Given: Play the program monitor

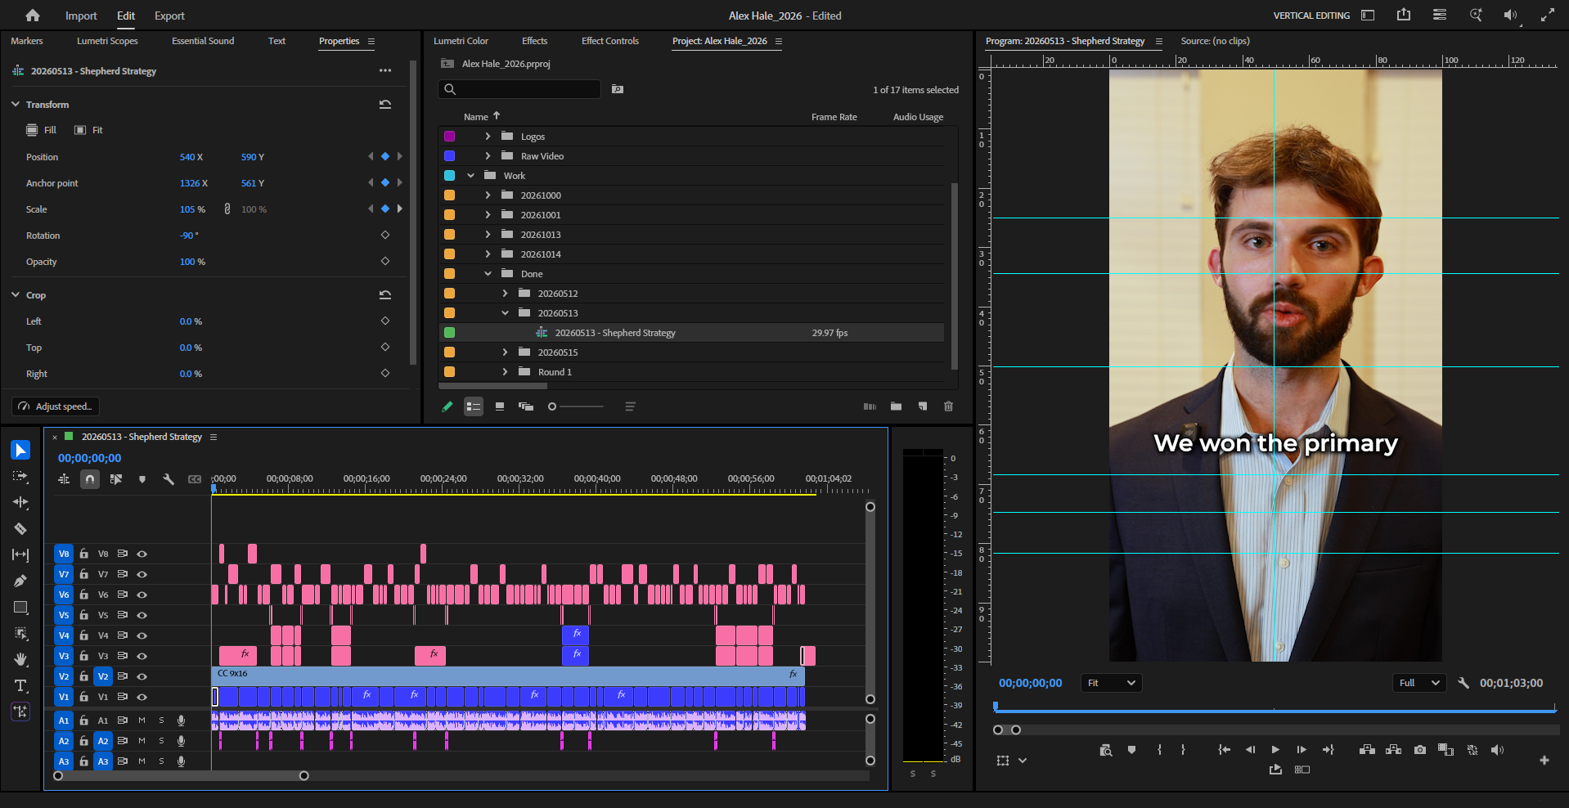Looking at the screenshot, I should click(x=1275, y=750).
